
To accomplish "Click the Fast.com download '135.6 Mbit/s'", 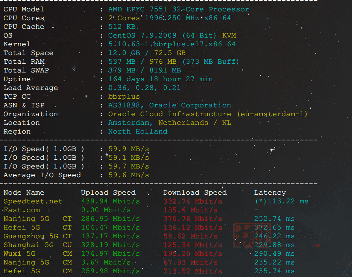I will coord(190,210).
